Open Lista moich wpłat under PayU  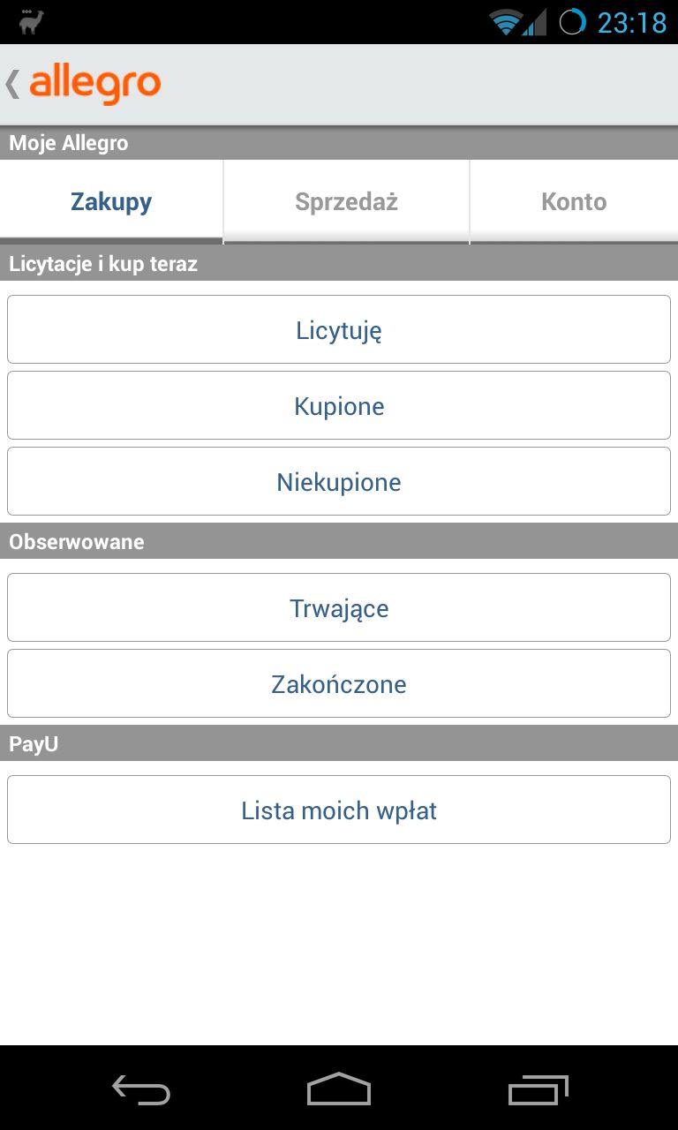tap(339, 810)
